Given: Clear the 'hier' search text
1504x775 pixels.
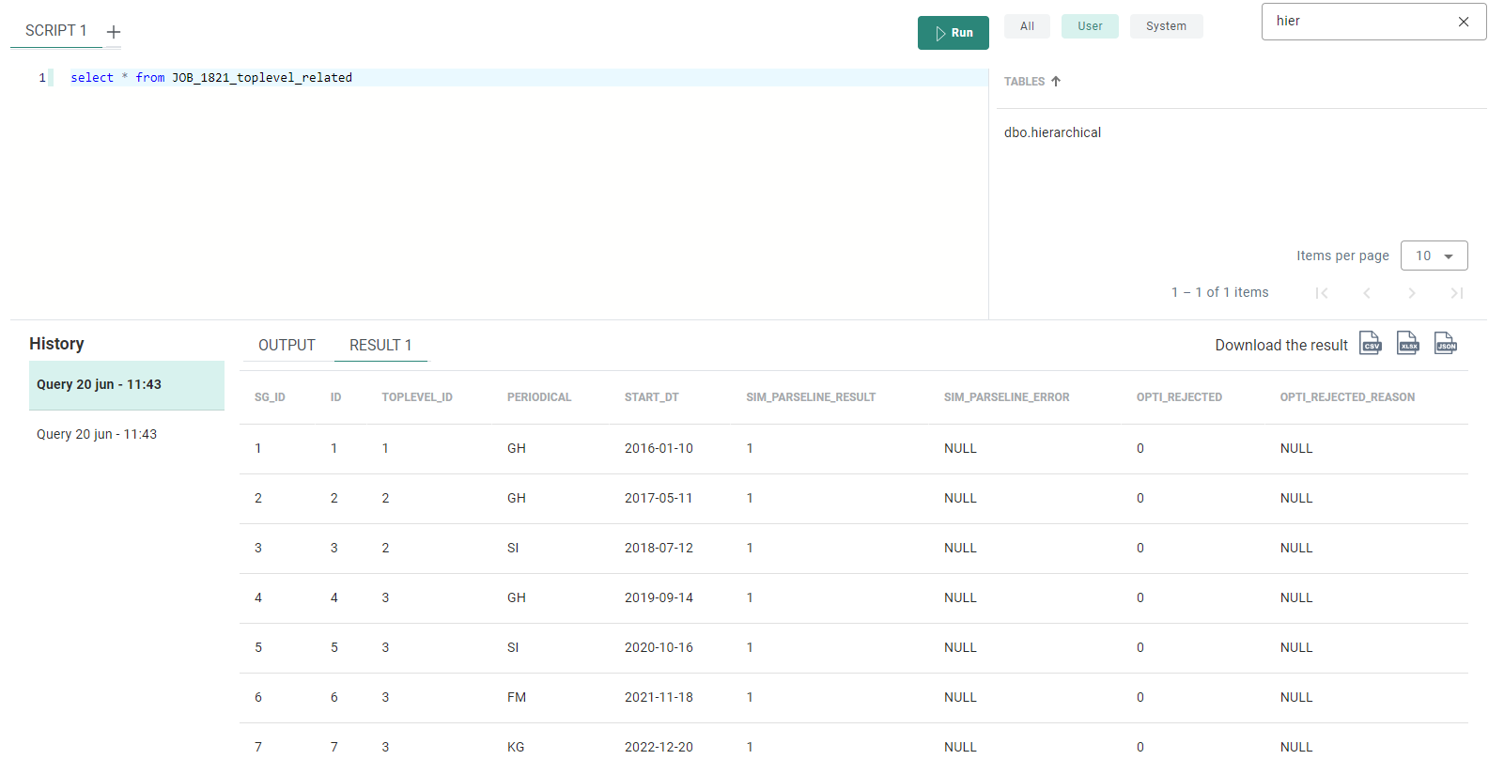Looking at the screenshot, I should point(1463,22).
